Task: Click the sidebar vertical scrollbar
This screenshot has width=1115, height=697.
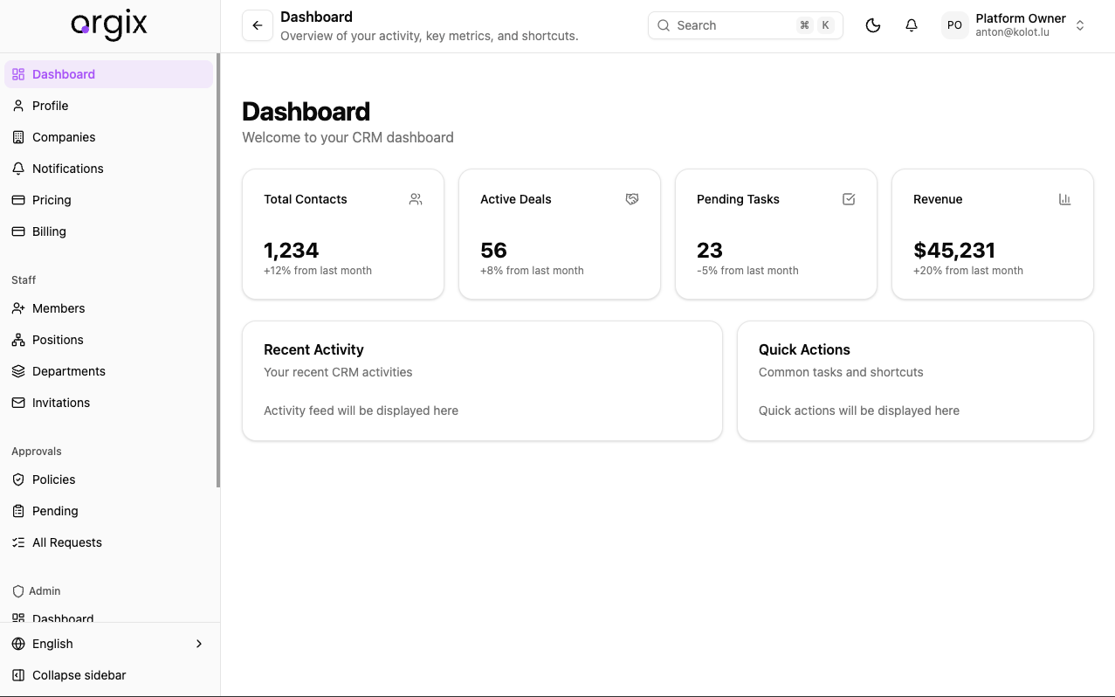Action: pos(218,271)
